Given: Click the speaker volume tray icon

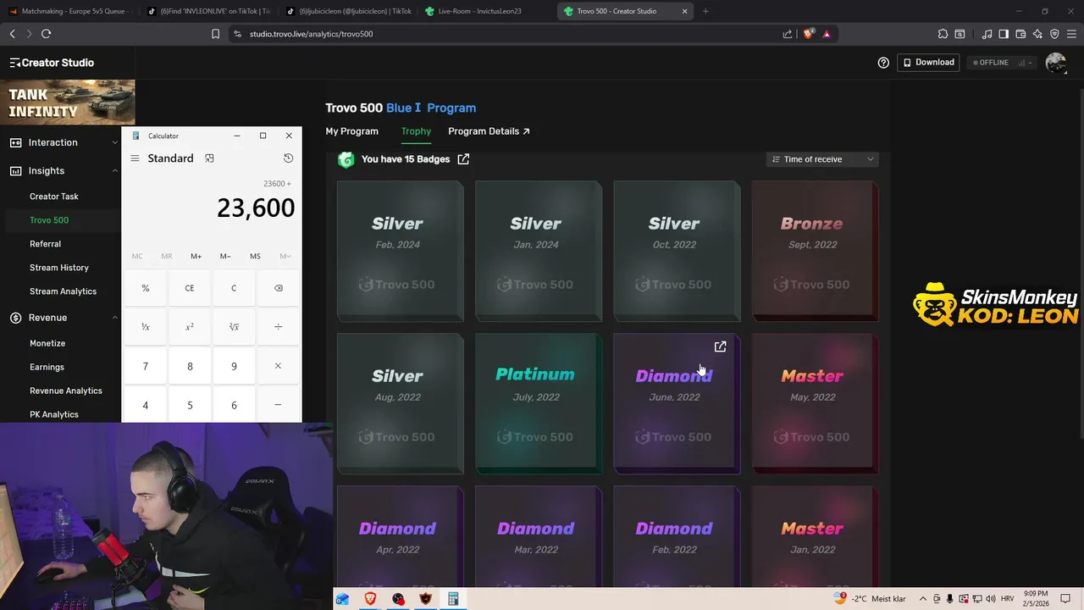Looking at the screenshot, I should pos(991,599).
